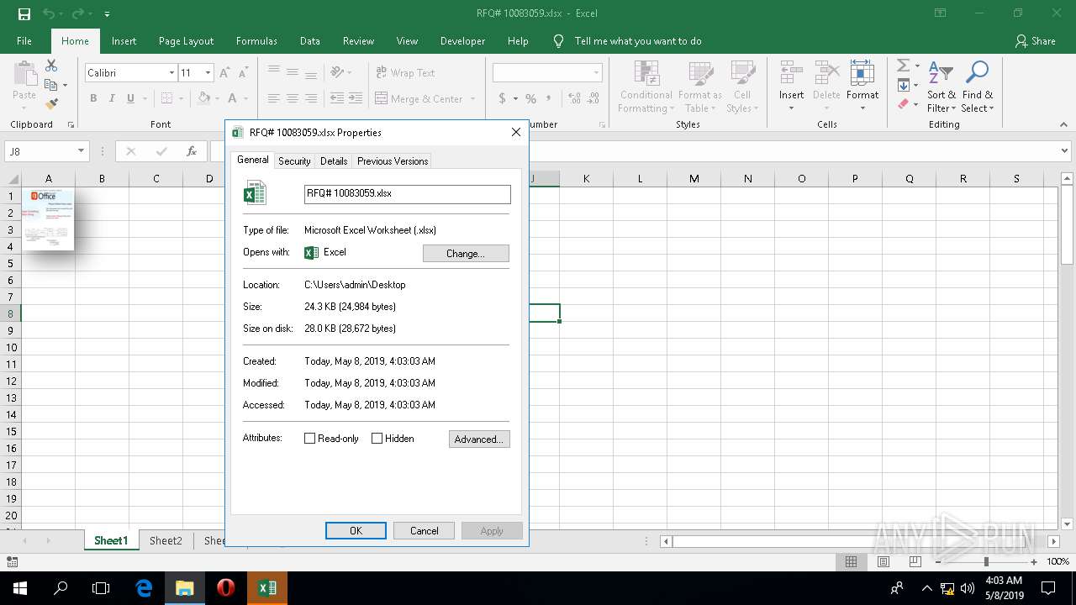This screenshot has width=1076, height=605.
Task: Open Microsoft Edge from the taskbar
Action: pyautogui.click(x=144, y=588)
